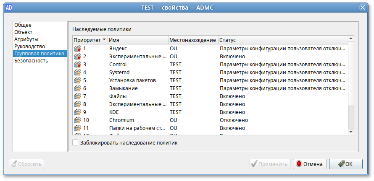Sort by the Имя column header
The height and width of the screenshot is (181, 374).
(138, 40)
